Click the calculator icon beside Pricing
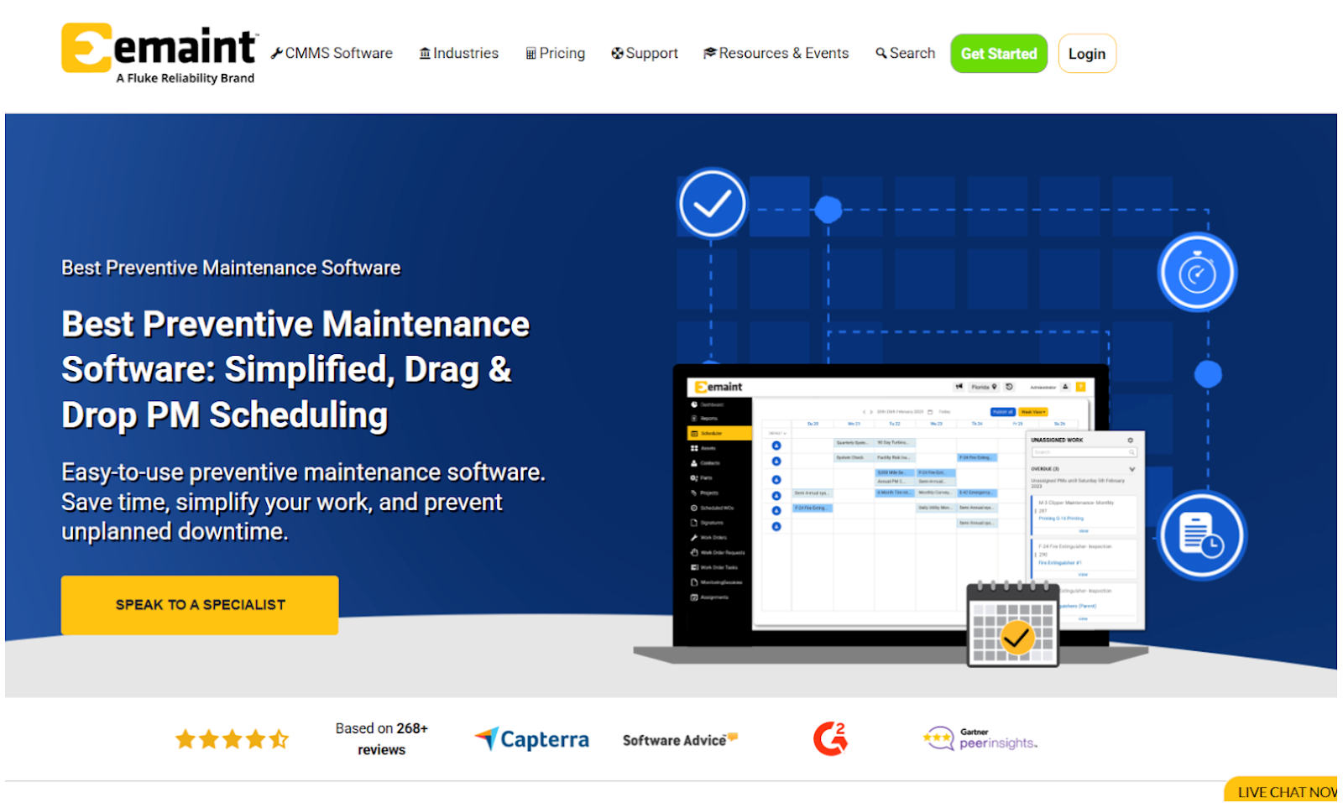 tap(530, 54)
